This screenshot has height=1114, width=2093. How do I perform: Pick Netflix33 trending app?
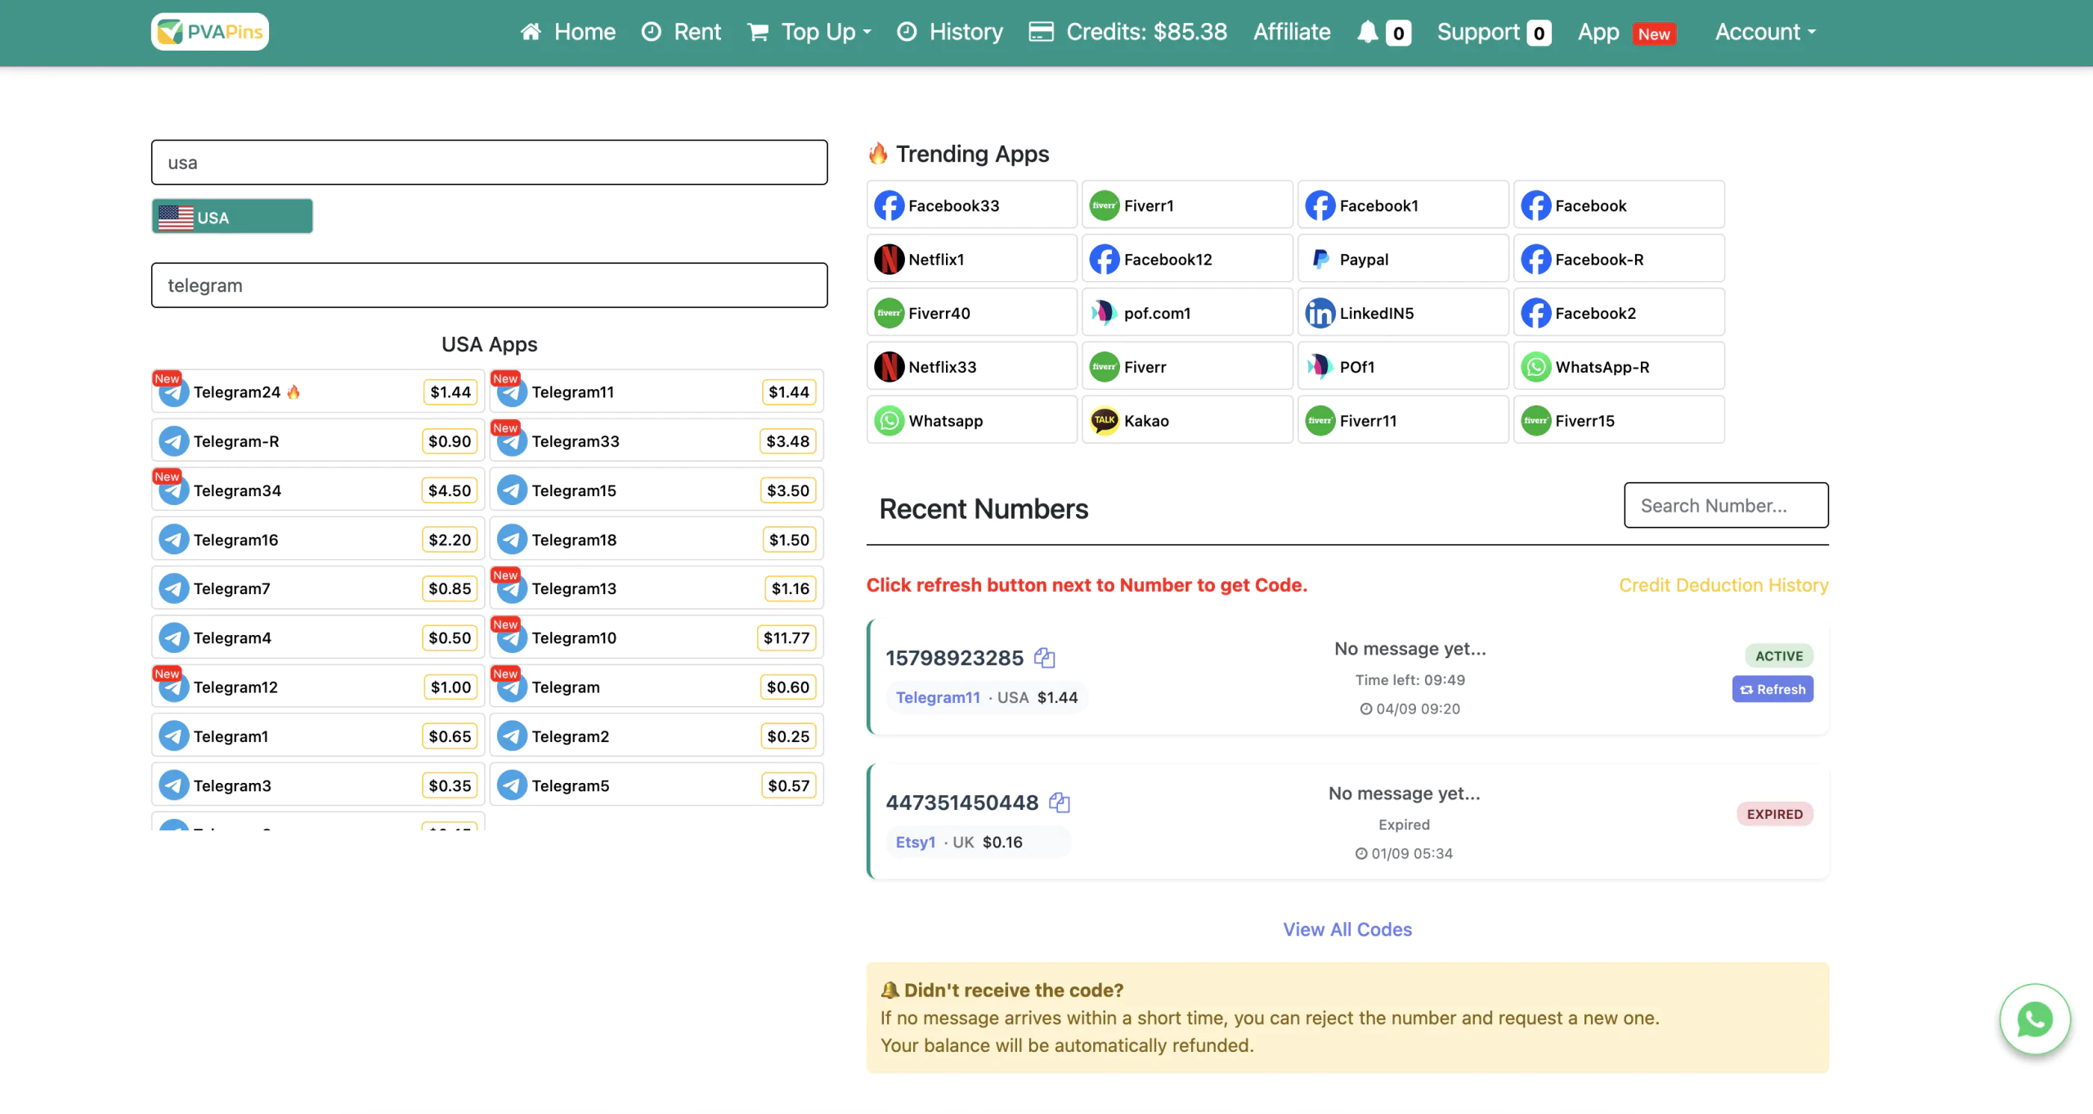971,367
